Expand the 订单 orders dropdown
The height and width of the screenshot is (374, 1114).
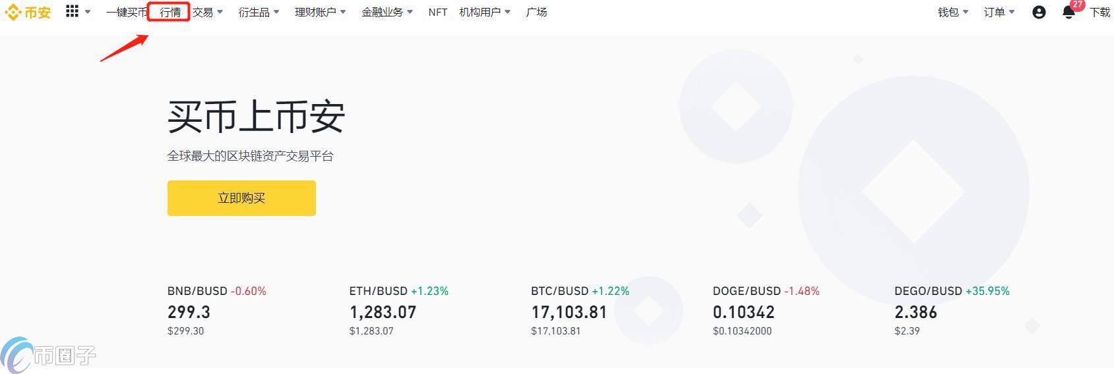999,13
